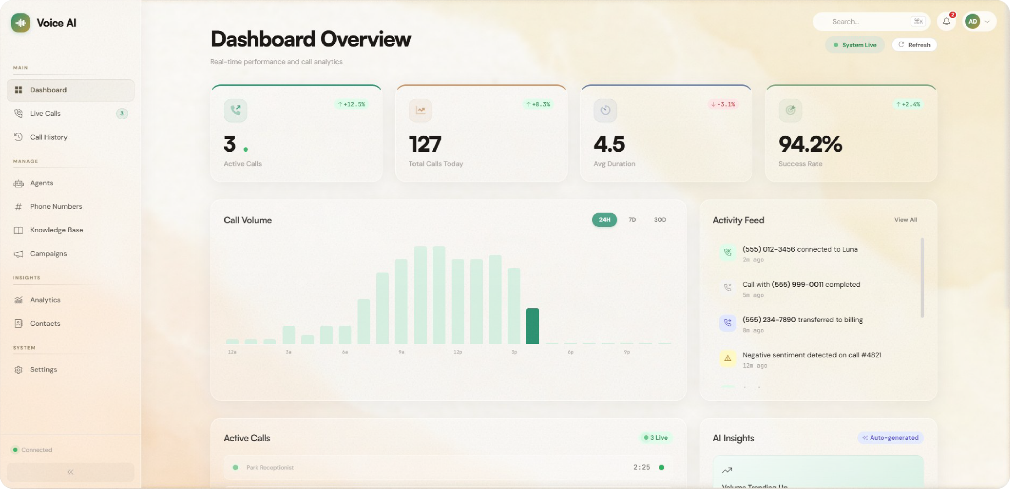The height and width of the screenshot is (489, 1010).
Task: Click the Activity Feed scrollbar
Action: click(922, 278)
